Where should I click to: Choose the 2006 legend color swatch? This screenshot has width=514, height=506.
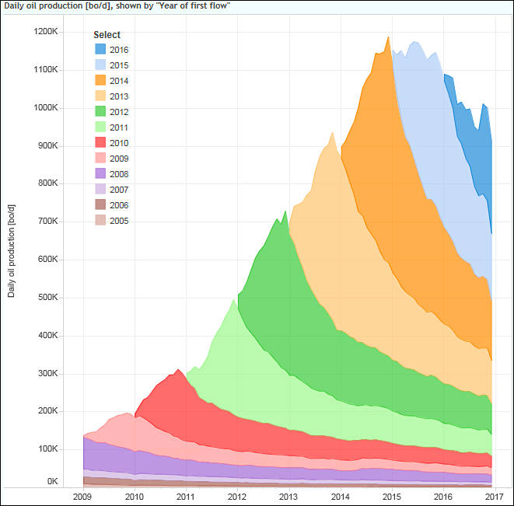pos(100,204)
